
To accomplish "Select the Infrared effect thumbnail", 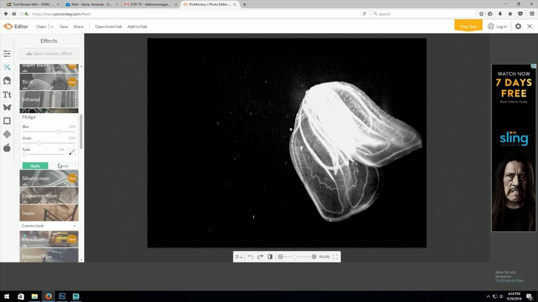I will (49, 99).
